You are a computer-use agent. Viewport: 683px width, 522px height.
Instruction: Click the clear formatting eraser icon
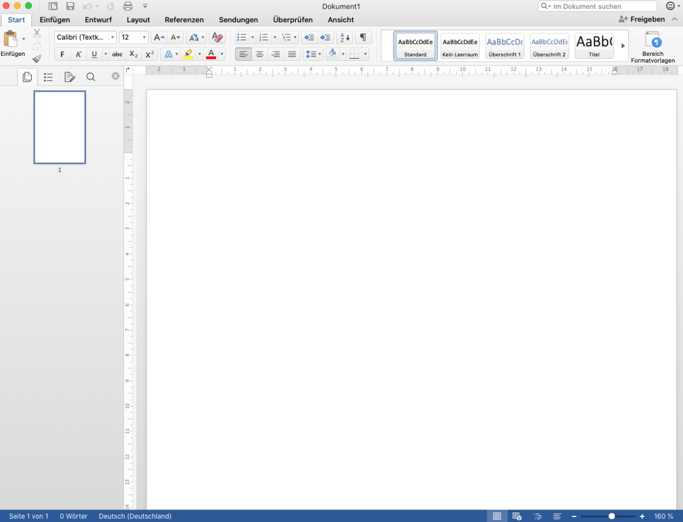pos(217,38)
